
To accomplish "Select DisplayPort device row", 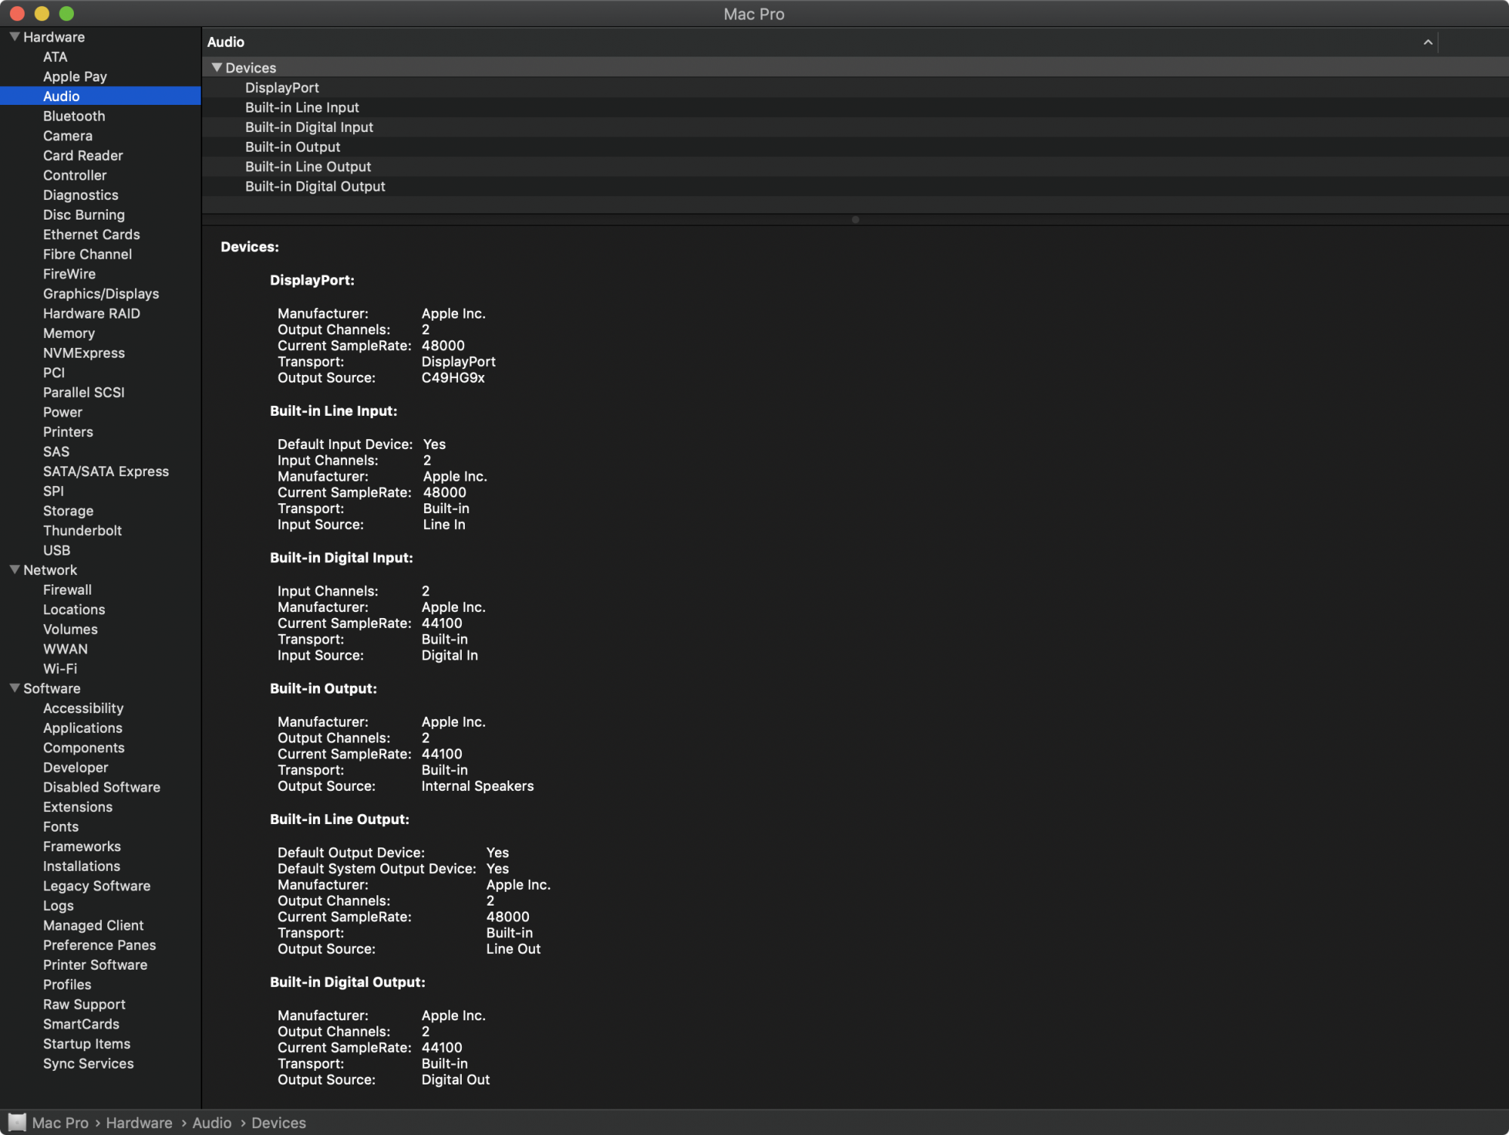I will point(856,88).
